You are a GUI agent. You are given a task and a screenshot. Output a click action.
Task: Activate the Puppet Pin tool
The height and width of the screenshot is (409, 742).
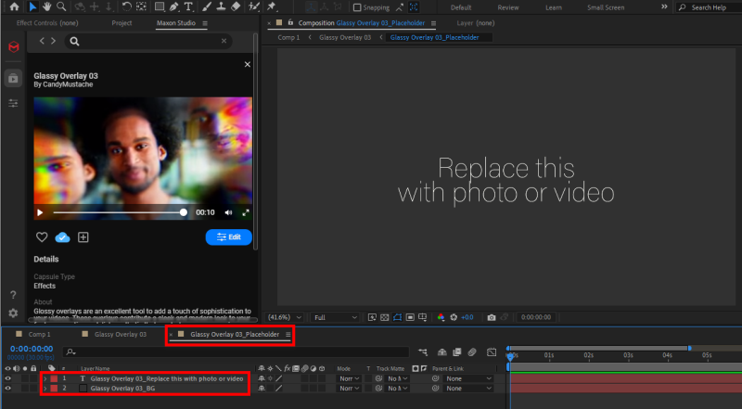click(272, 6)
